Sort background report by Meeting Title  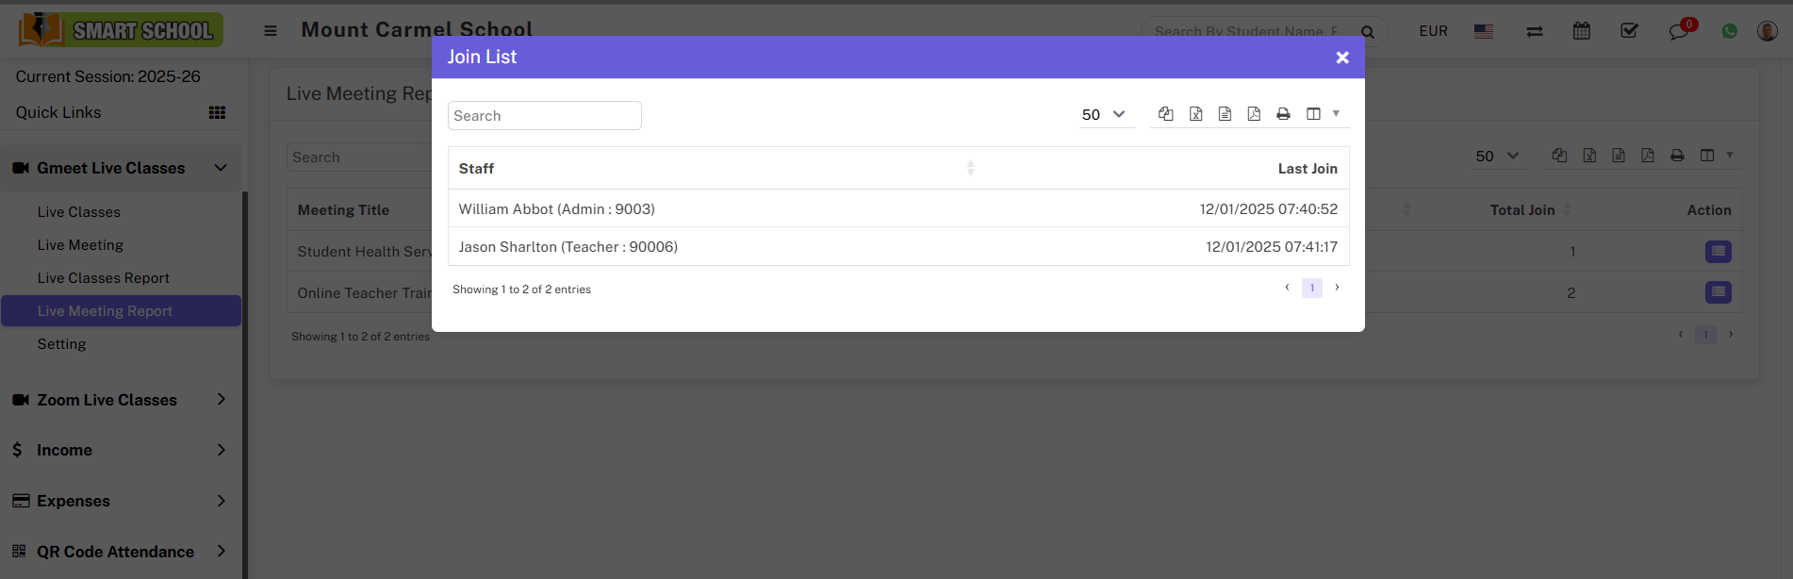tap(343, 210)
